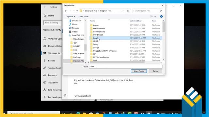Screen dimensions: 209x117
Task: Select DRIVERS folder in tree
Action: [75, 46]
